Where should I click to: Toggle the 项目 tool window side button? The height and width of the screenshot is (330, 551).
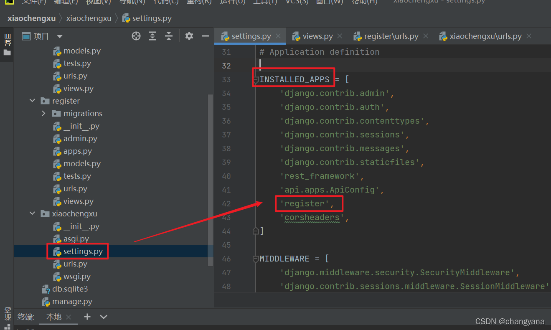(x=7, y=44)
